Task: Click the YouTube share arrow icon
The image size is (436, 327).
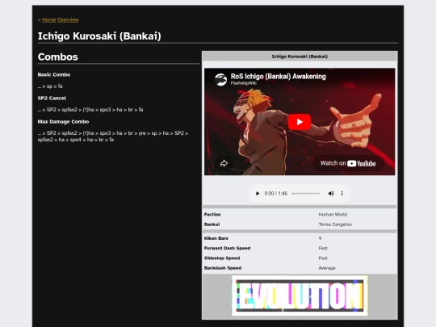Action: [224, 163]
